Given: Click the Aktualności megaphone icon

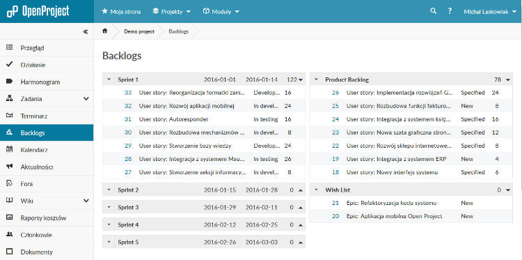Looking at the screenshot, I should (x=9, y=167).
